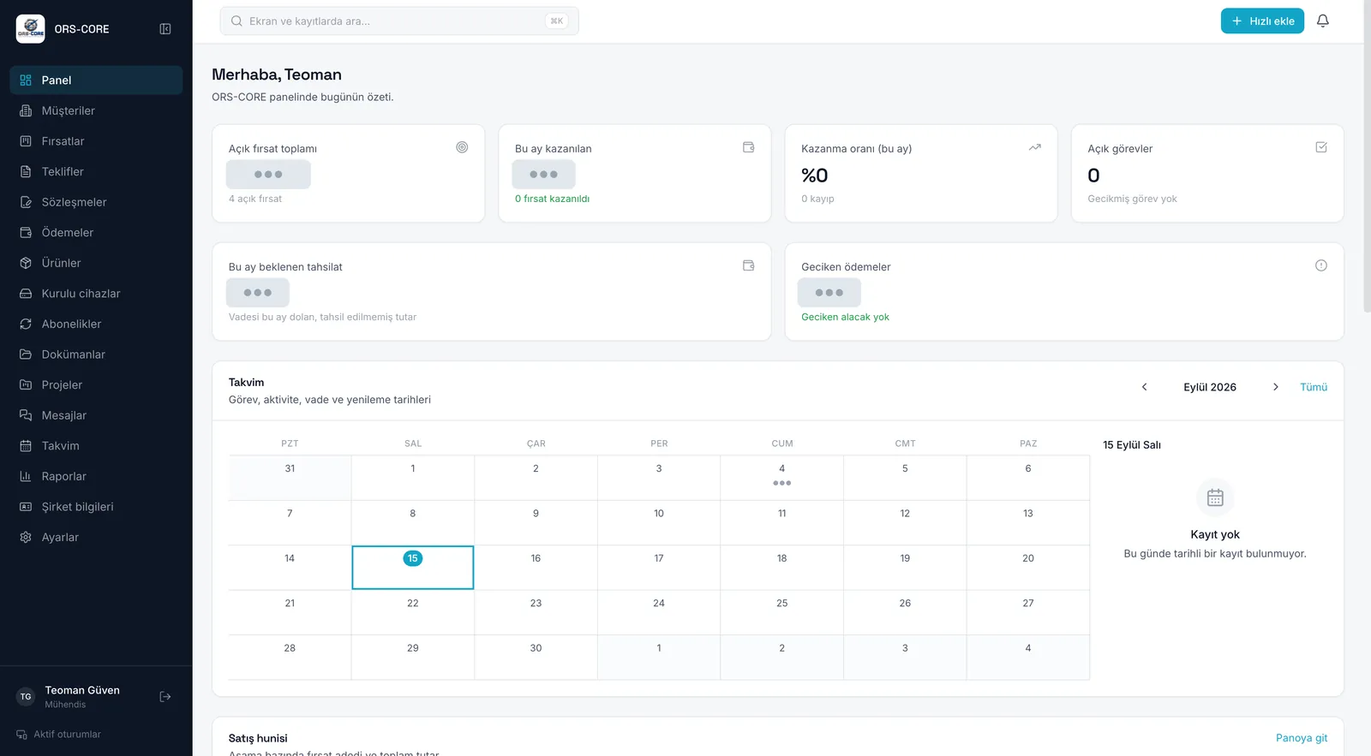This screenshot has width=1371, height=756.
Task: Open Dokümanlar in the sidebar
Action: tap(96, 354)
